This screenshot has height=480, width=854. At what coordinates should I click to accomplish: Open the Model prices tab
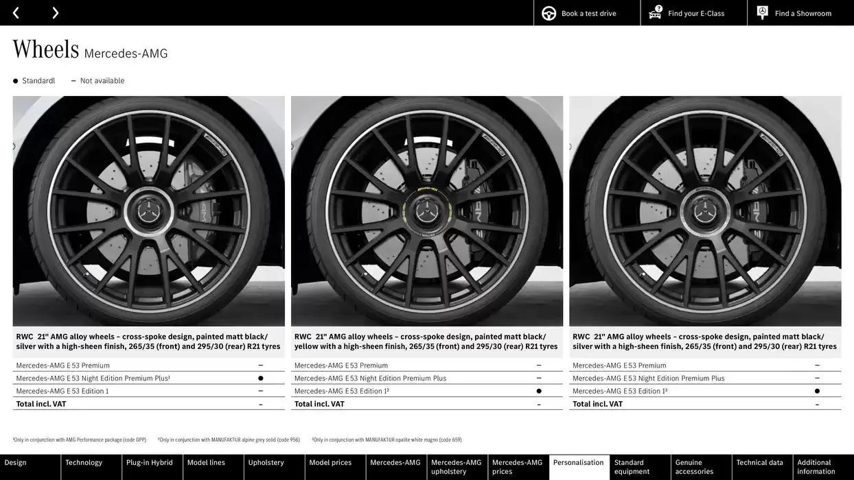[x=336, y=467]
